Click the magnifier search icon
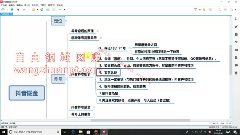The image size is (240, 135). (219, 10)
